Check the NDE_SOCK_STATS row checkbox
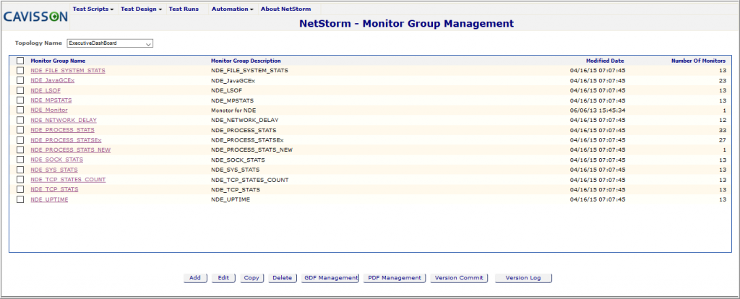Screen dimensions: 740x299 (x=20, y=160)
